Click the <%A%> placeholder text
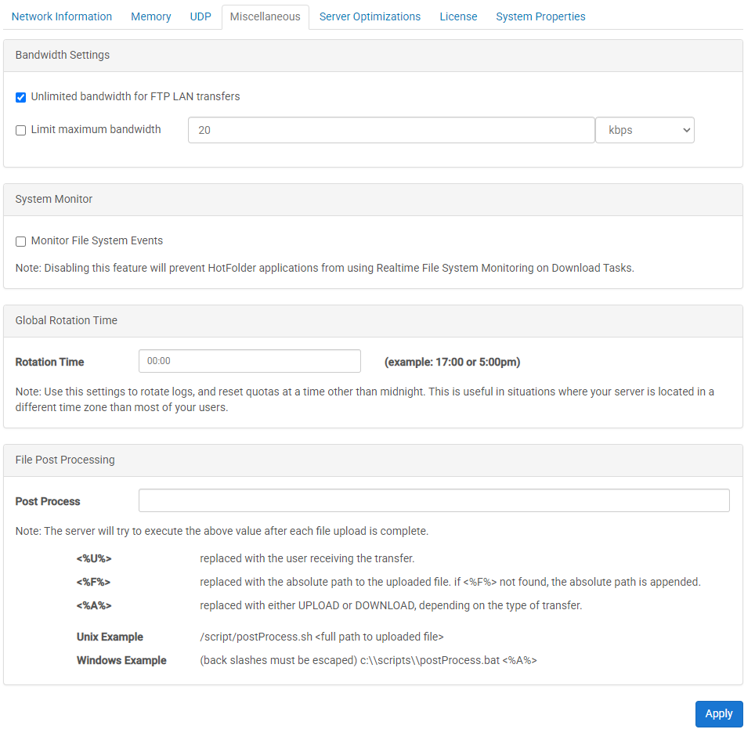755x740 pixels. point(94,606)
